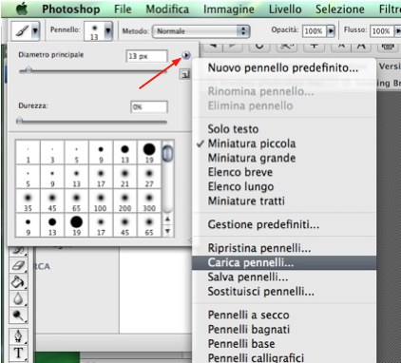
Task: Choose Sostituisci pennelli...
Action: click(284, 291)
